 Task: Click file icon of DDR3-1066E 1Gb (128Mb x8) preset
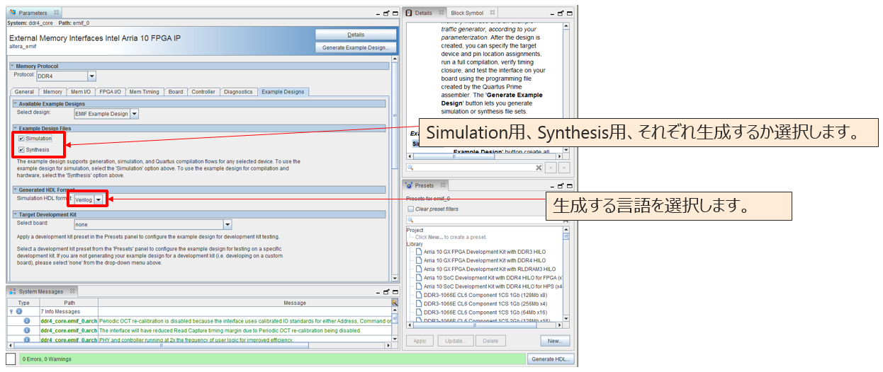(419, 294)
